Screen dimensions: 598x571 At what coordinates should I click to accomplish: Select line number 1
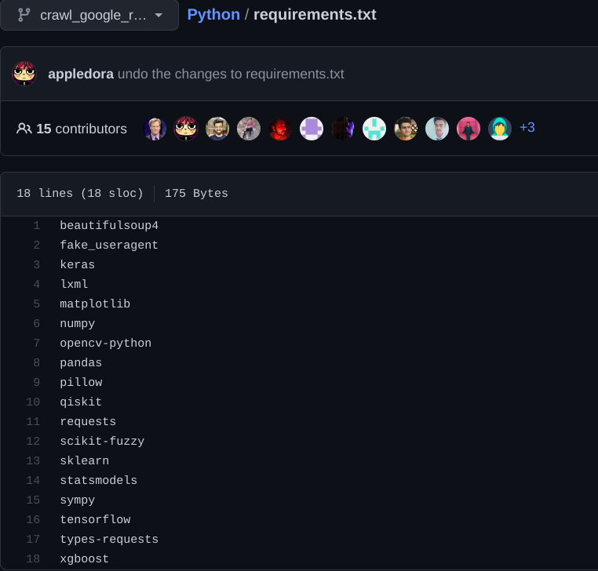(x=36, y=226)
